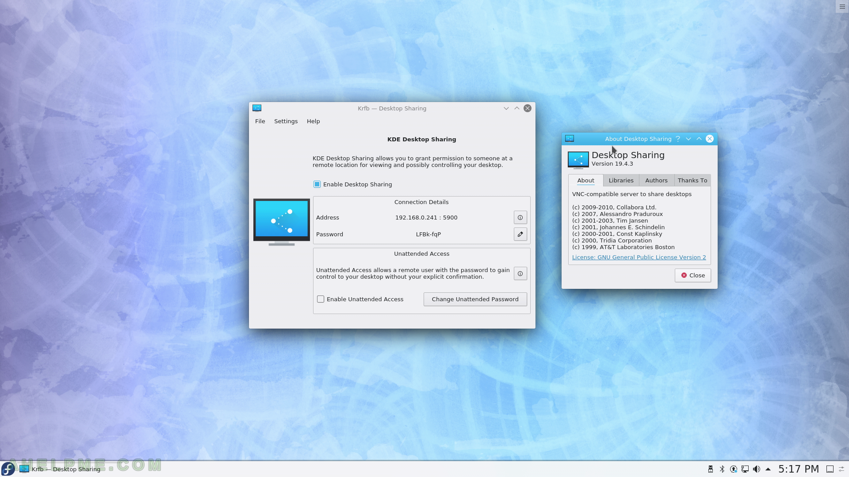Image resolution: width=849 pixels, height=477 pixels.
Task: Click show desktop icon in panel
Action: [x=830, y=469]
